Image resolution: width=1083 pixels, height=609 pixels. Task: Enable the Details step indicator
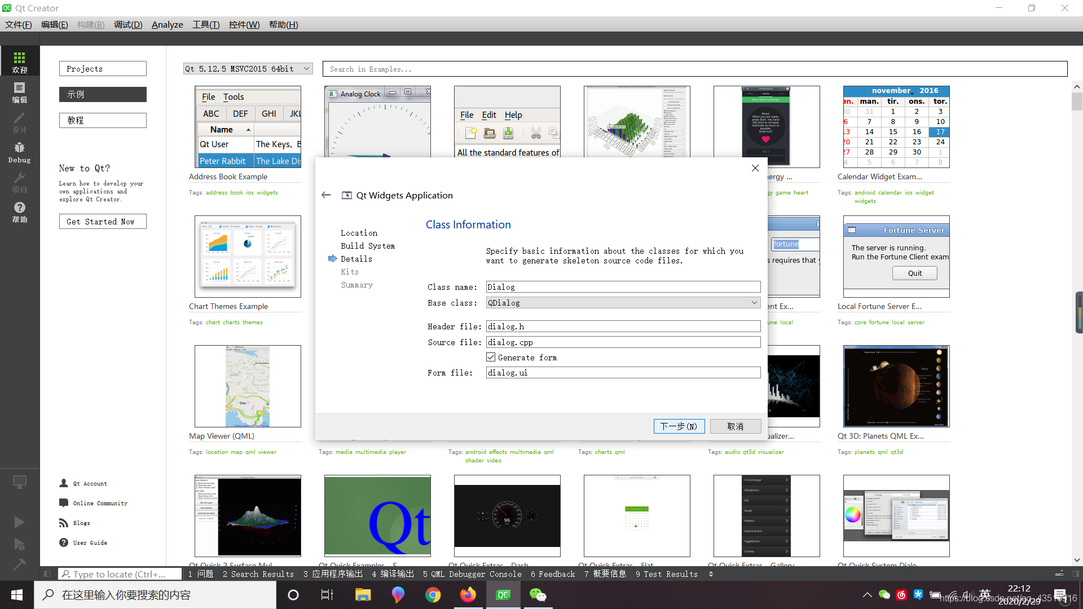[355, 259]
